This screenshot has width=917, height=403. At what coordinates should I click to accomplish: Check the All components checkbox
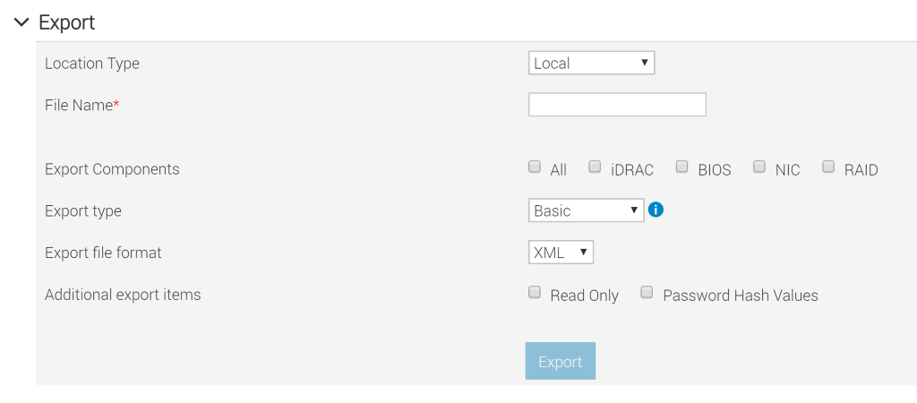pos(535,167)
